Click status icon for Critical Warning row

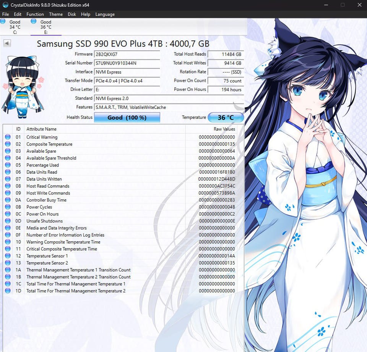click(8, 137)
